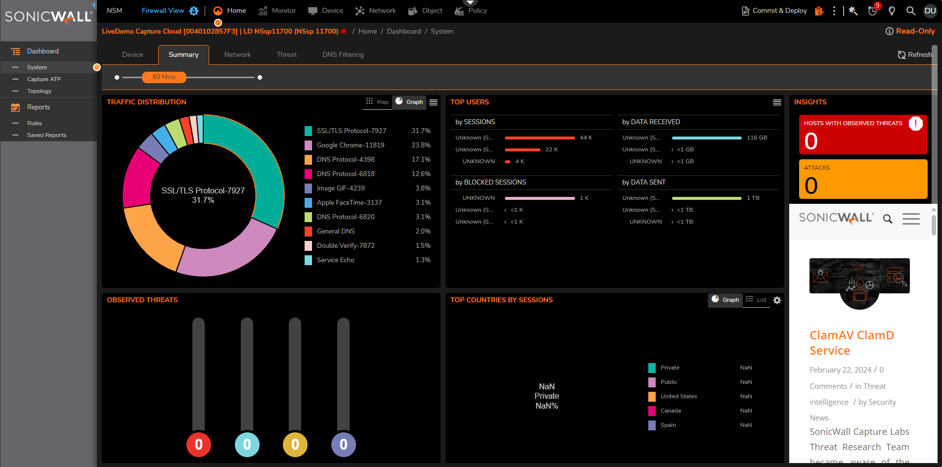The height and width of the screenshot is (467, 942).
Task: Open the orange clipboard pending changes icon
Action: click(x=819, y=11)
